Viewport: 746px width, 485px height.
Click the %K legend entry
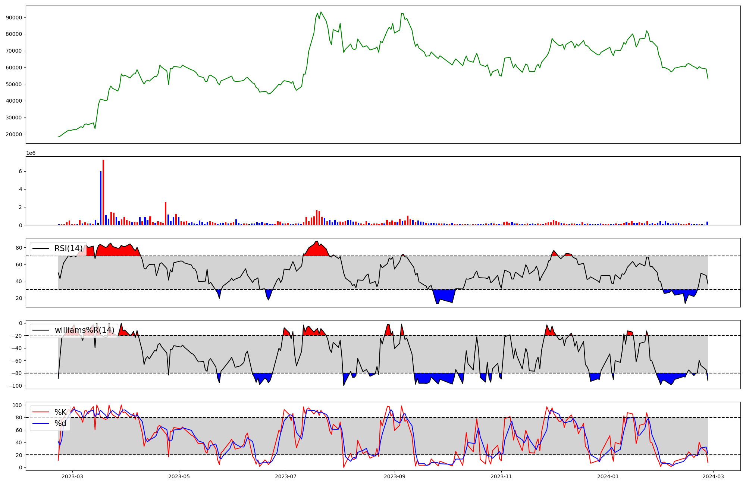tap(60, 412)
